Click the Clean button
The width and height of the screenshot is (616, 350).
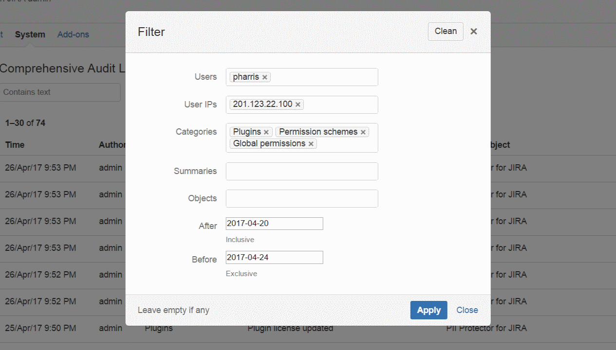[446, 32]
